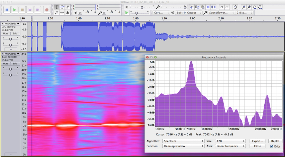Select the Zoom magnifier tool
Screen dimensions: 285x157
(x=57, y=13)
